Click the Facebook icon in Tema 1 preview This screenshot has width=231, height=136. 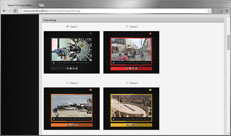click(x=68, y=69)
